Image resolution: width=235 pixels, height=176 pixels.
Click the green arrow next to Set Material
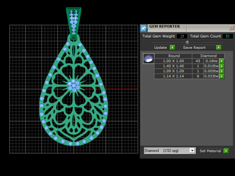pyautogui.click(x=226, y=151)
